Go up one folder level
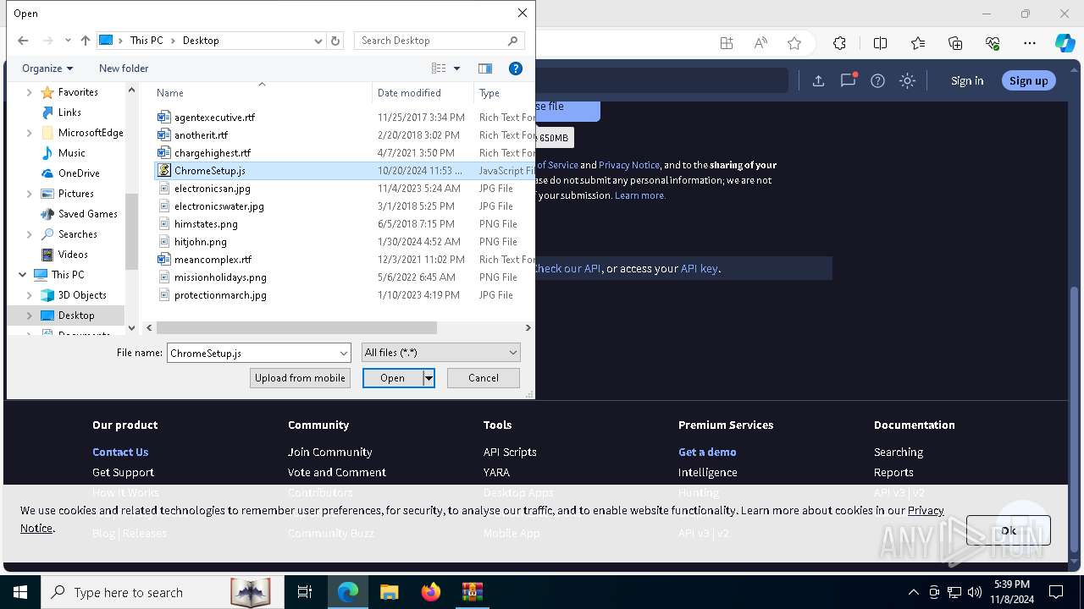The image size is (1084, 609). click(x=85, y=41)
